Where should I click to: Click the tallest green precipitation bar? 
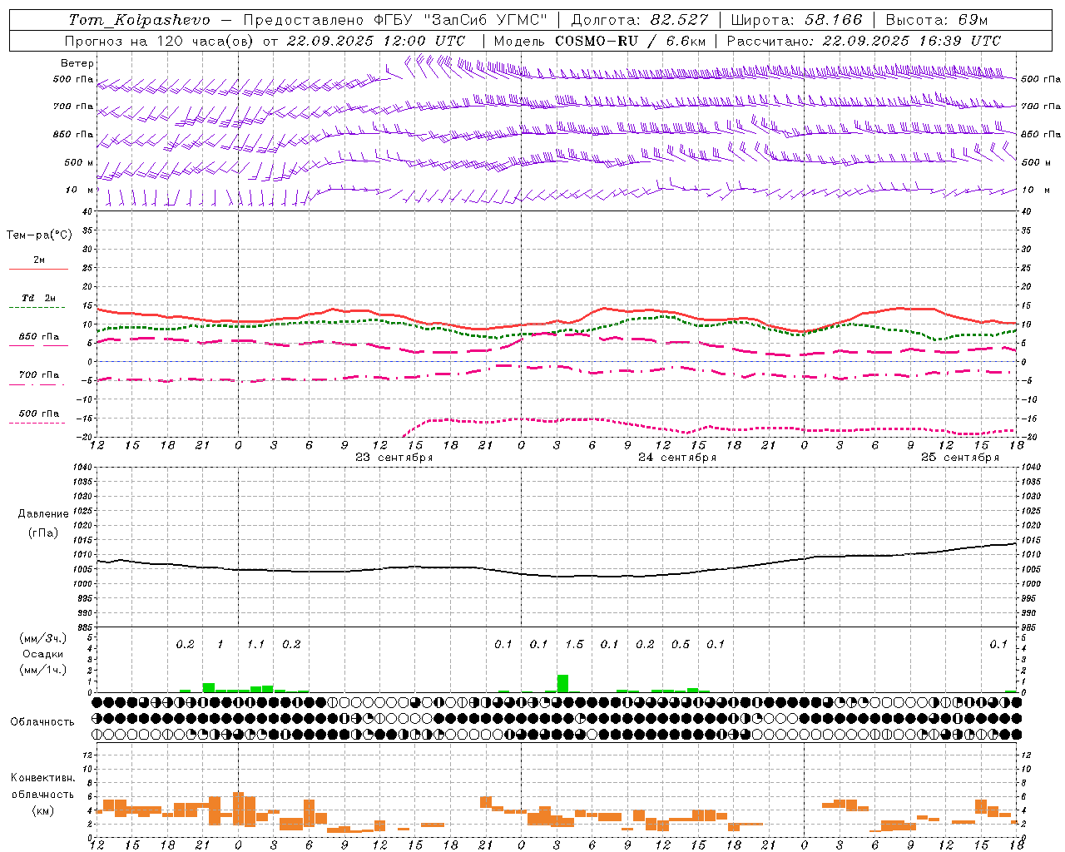(562, 683)
